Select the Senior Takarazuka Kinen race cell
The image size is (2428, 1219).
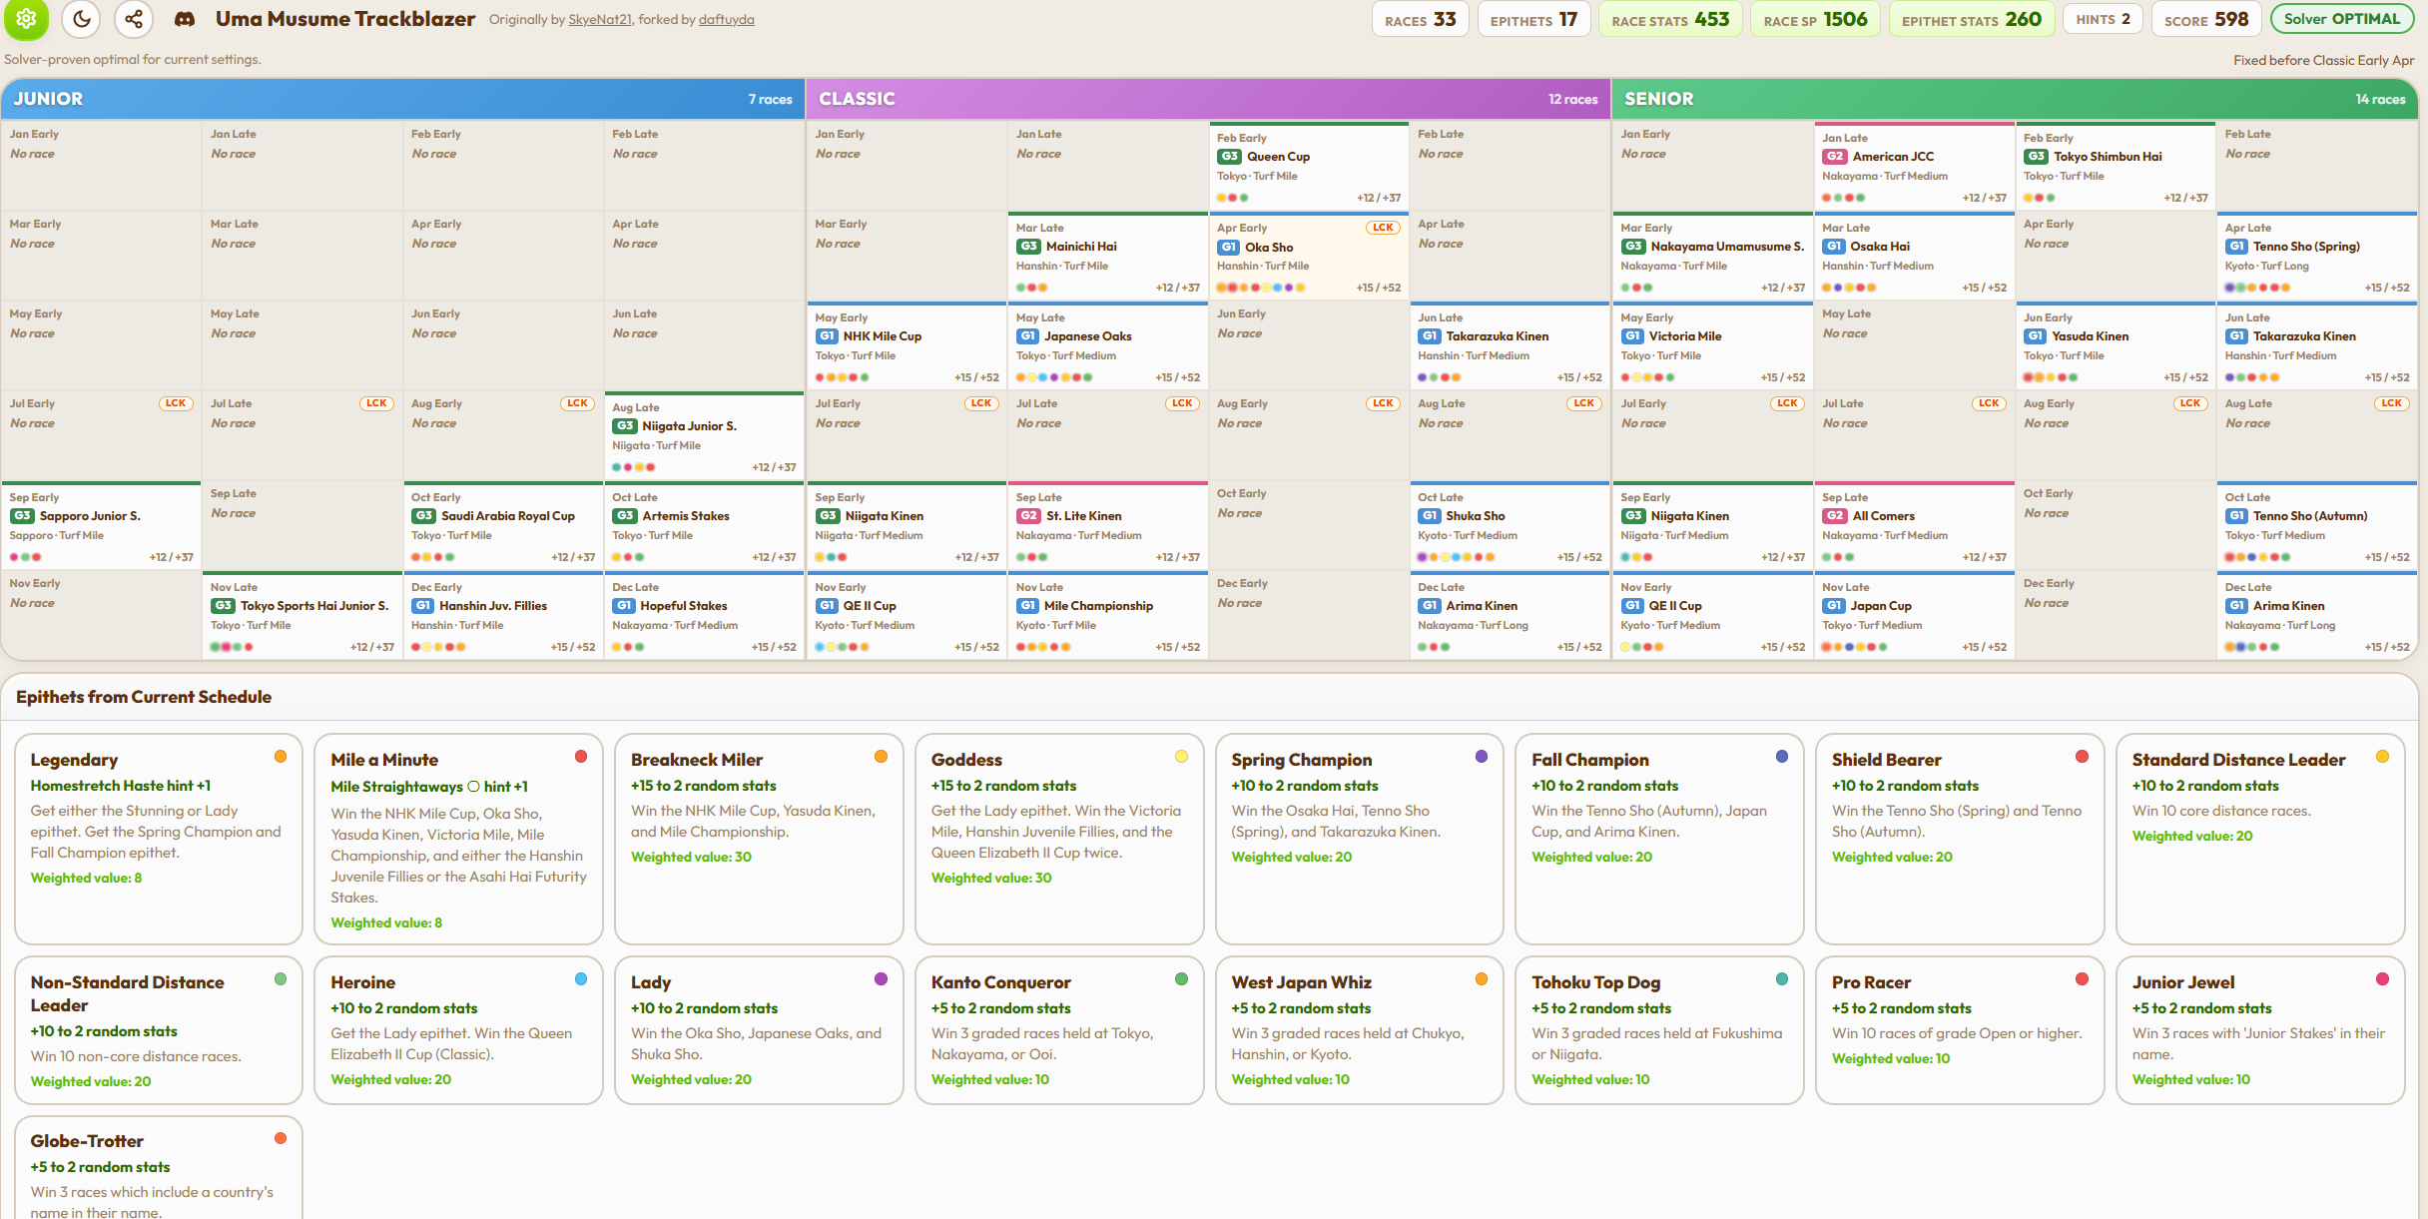[x=2316, y=344]
